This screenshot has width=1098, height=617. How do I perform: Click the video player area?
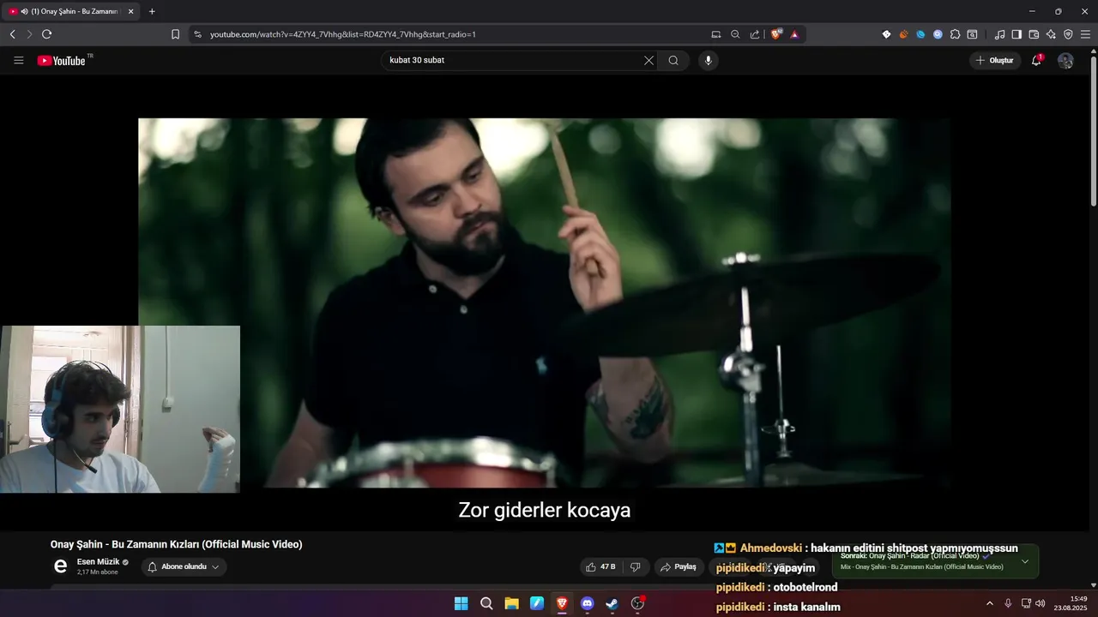(544, 303)
